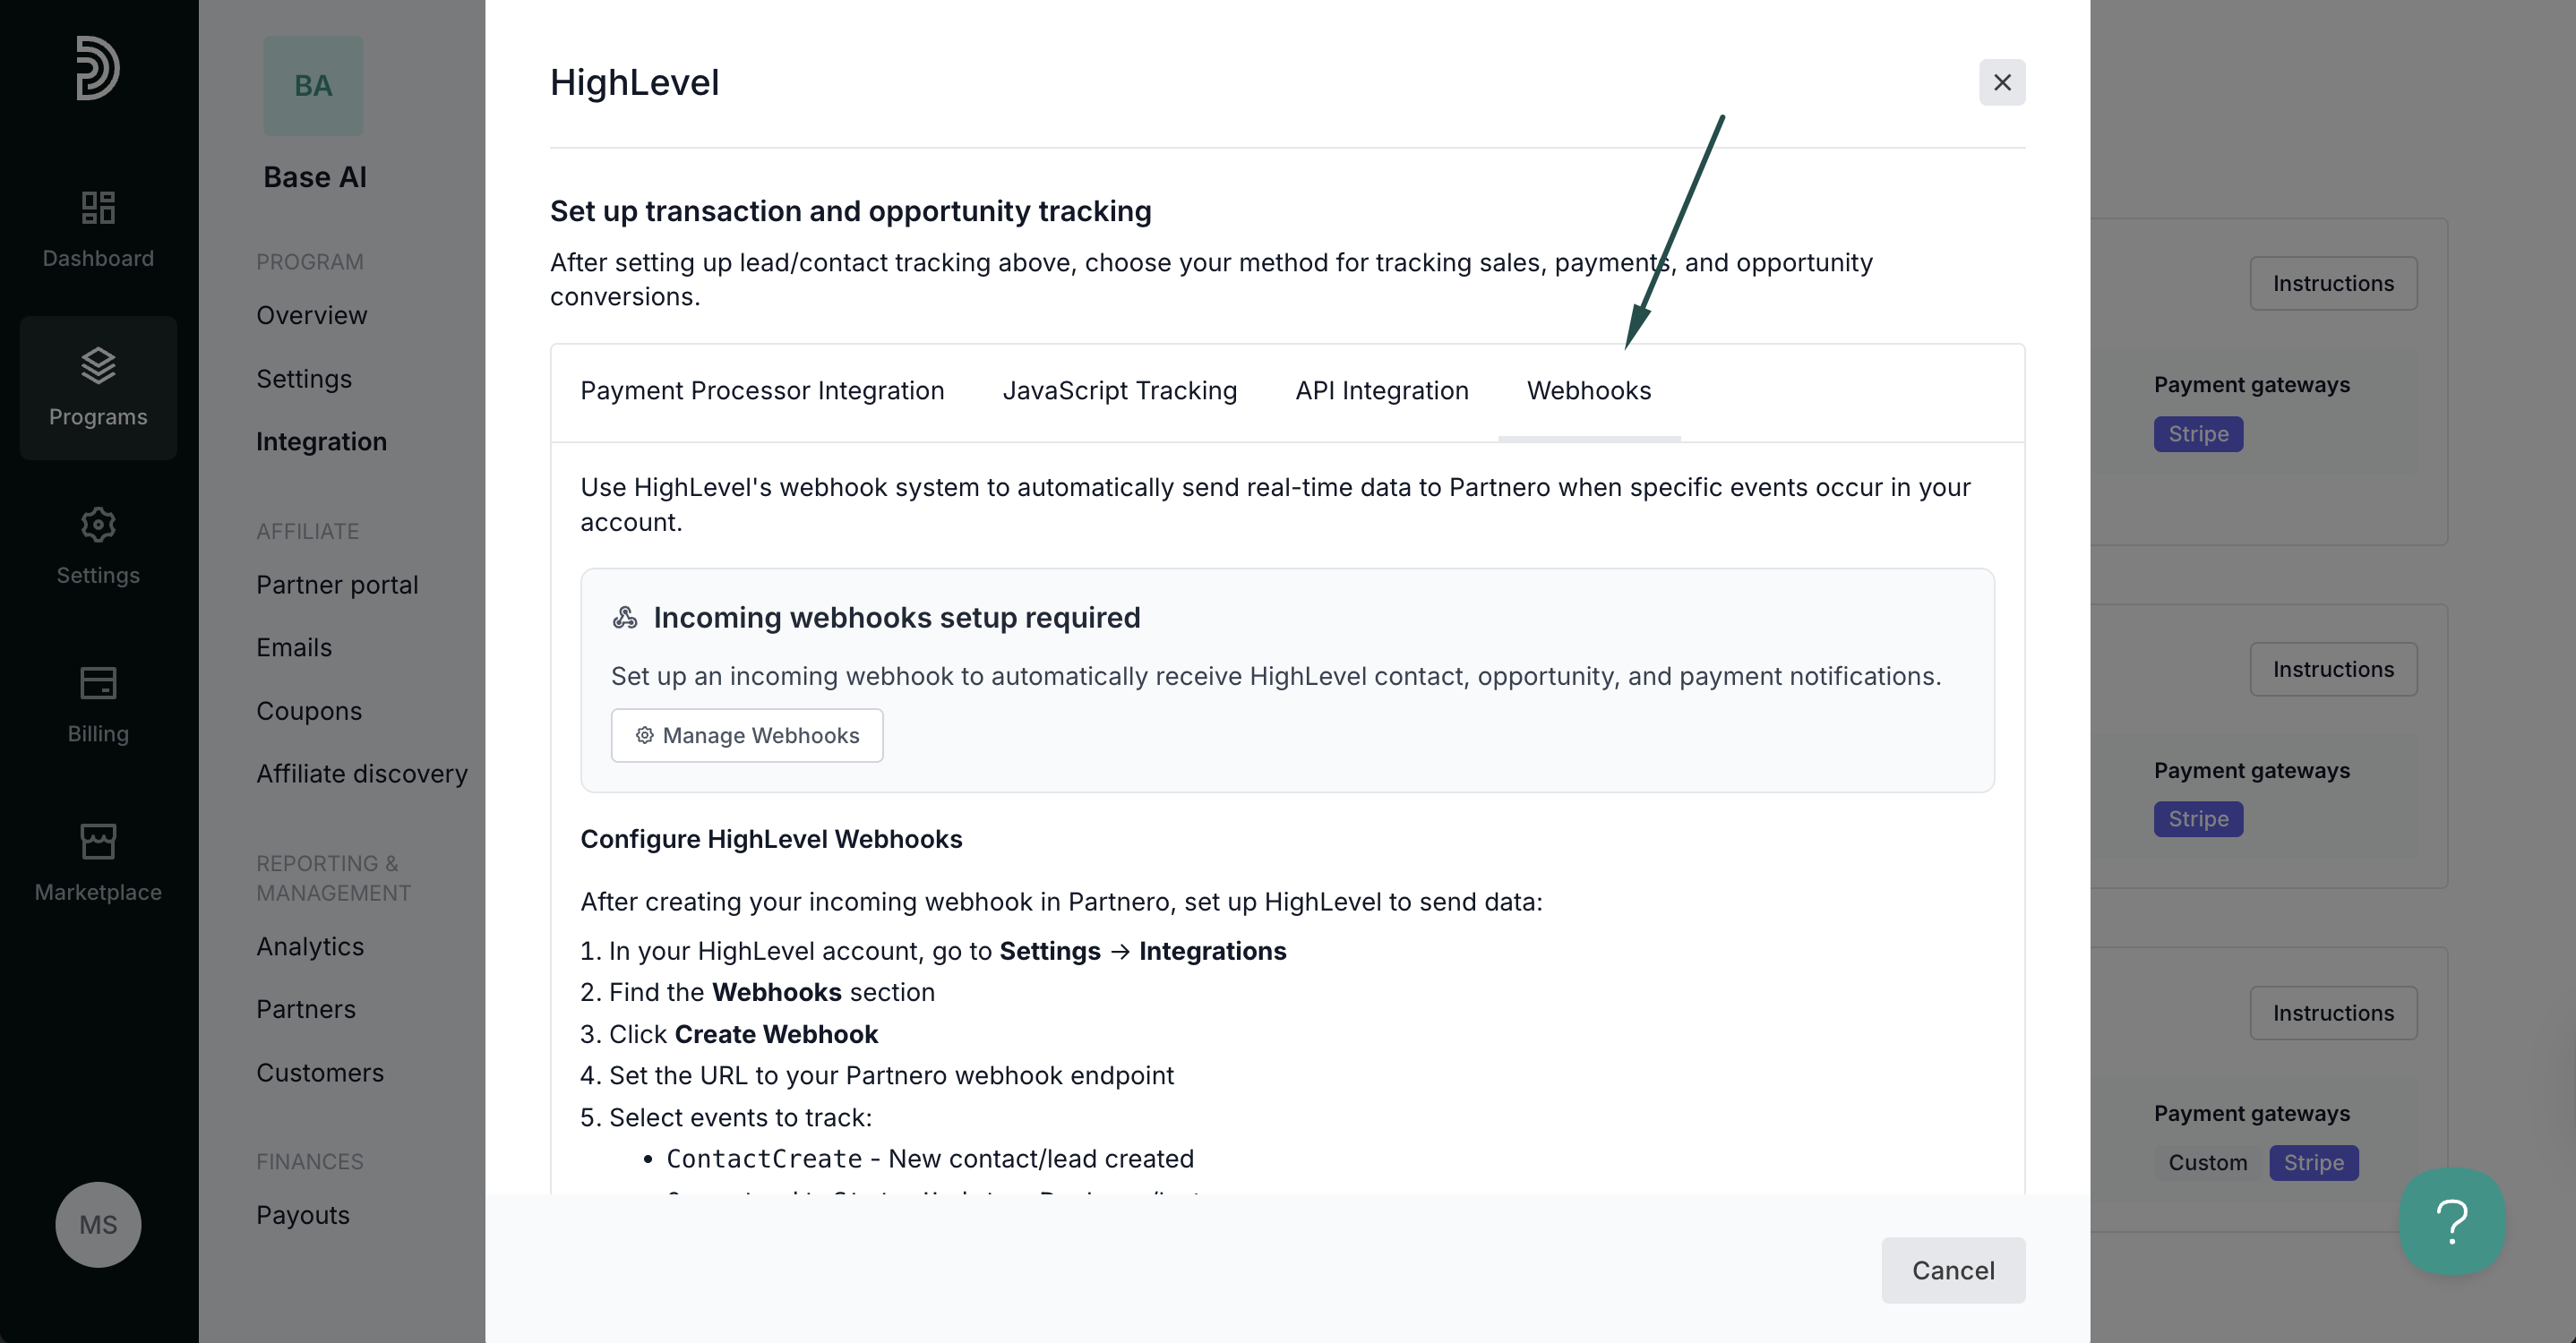Open the Dashboard grid icon
This screenshot has width=2576, height=1343.
[98, 207]
